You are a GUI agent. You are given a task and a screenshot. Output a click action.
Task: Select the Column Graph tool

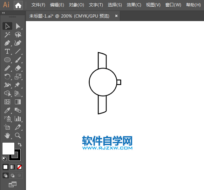(x=18, y=119)
